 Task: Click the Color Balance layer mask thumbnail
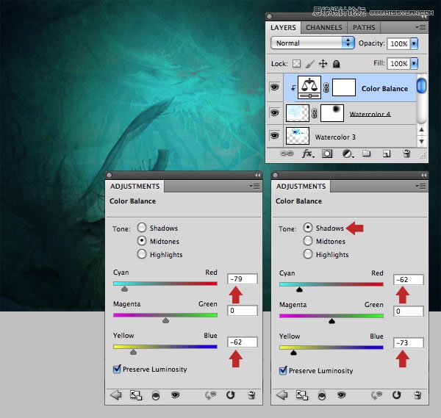(x=344, y=87)
